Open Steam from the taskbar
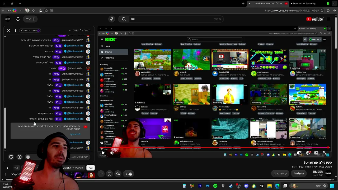The image size is (338, 190). point(231,186)
